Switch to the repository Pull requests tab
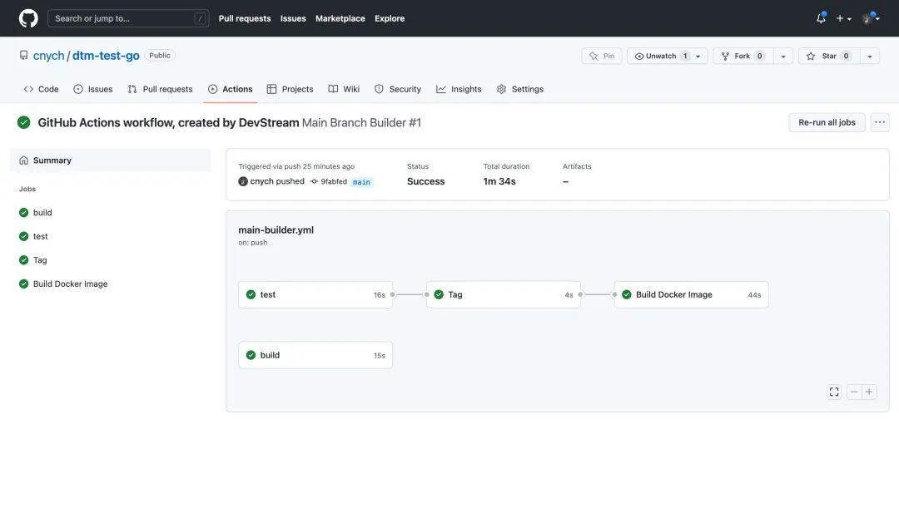Viewport: 899px width, 513px height. (x=160, y=89)
